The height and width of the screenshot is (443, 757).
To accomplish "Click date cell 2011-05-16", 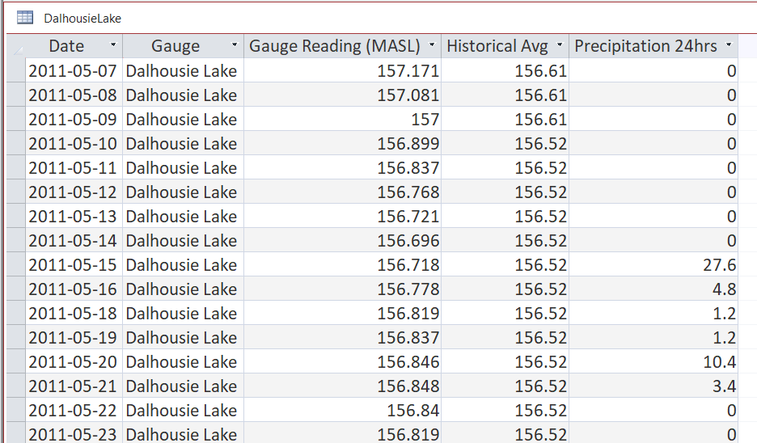I will (73, 289).
